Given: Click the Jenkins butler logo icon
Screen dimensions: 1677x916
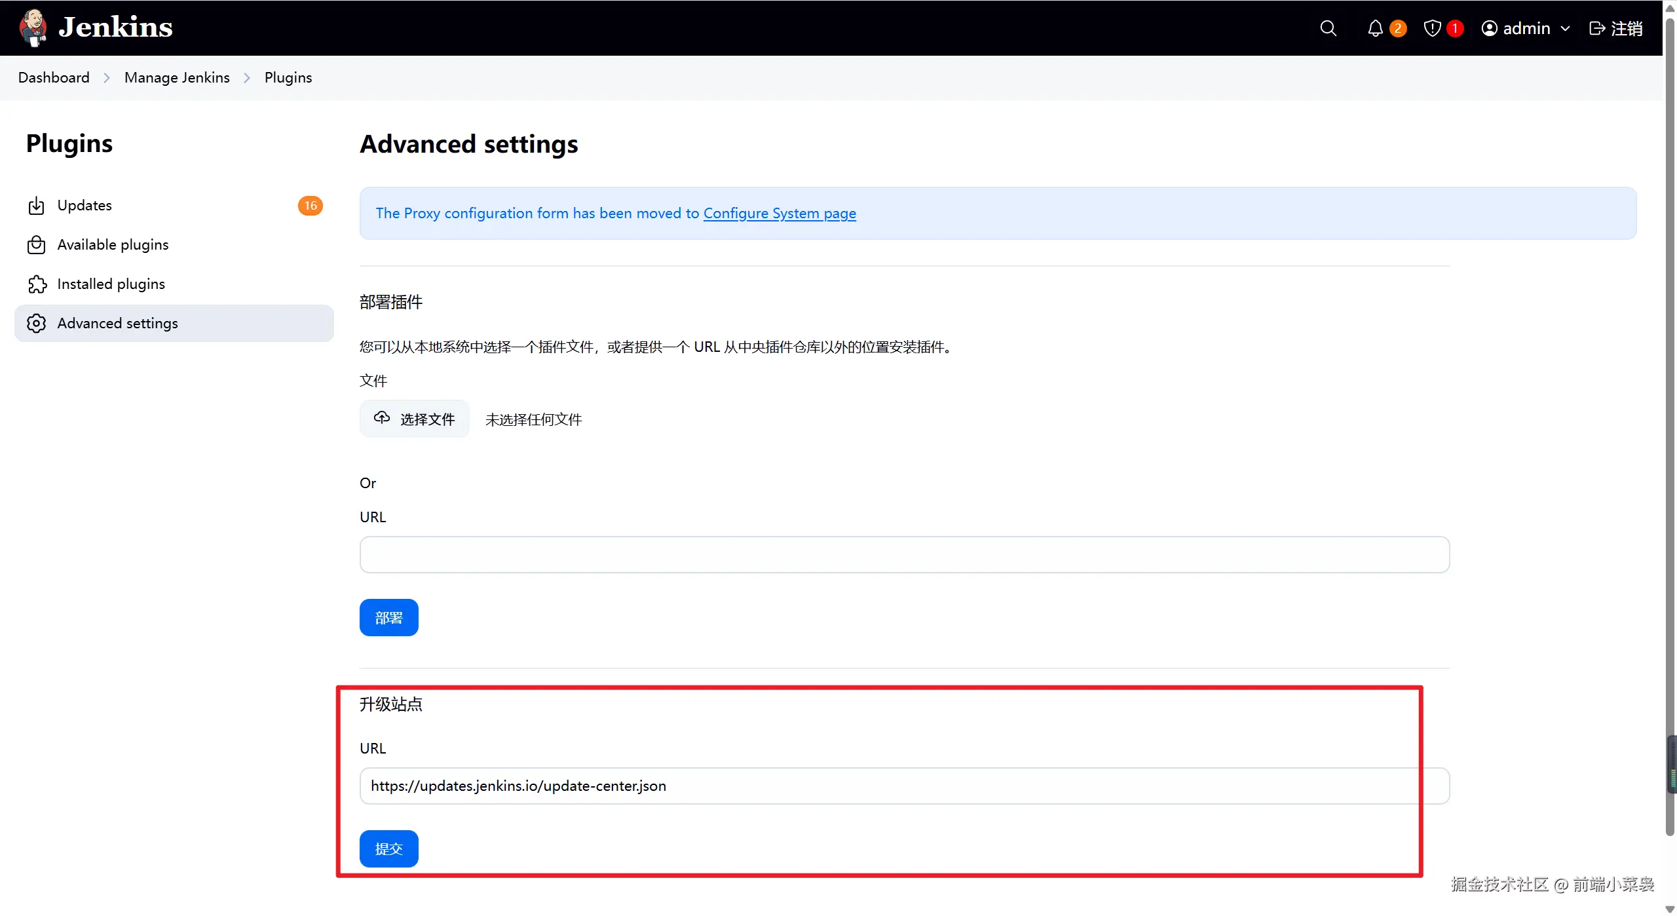Looking at the screenshot, I should click(x=33, y=28).
